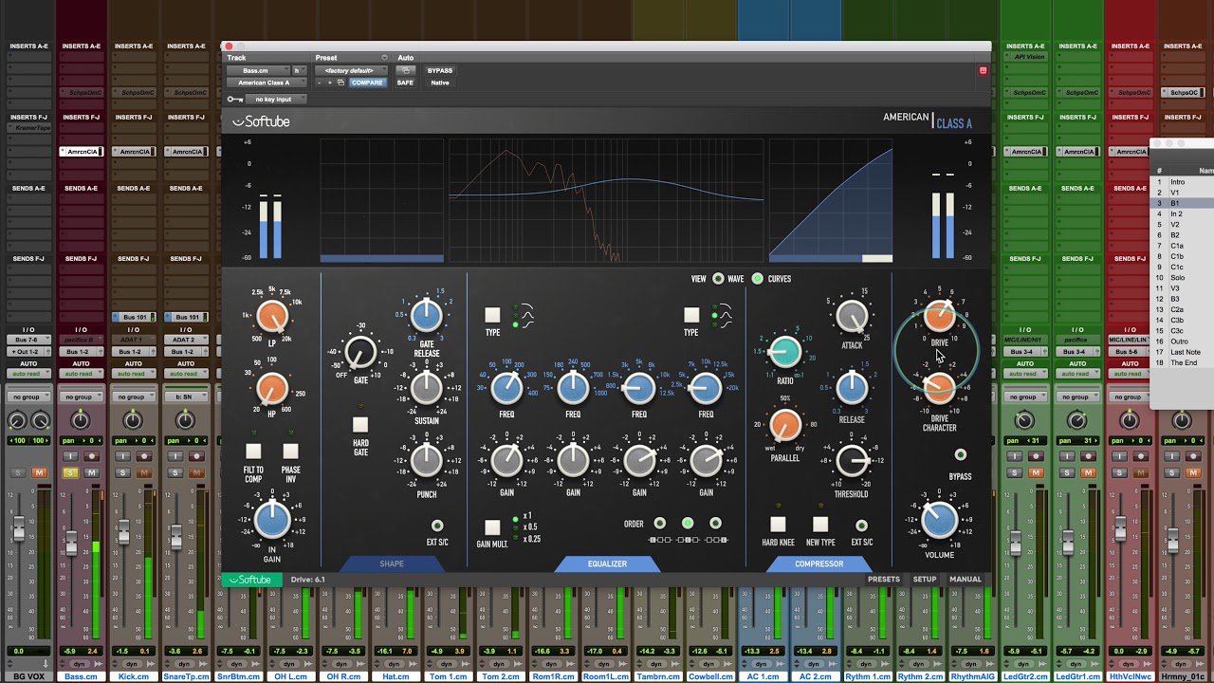Toggle the high band TYPE switch
This screenshot has height=683, width=1214.
coord(691,315)
